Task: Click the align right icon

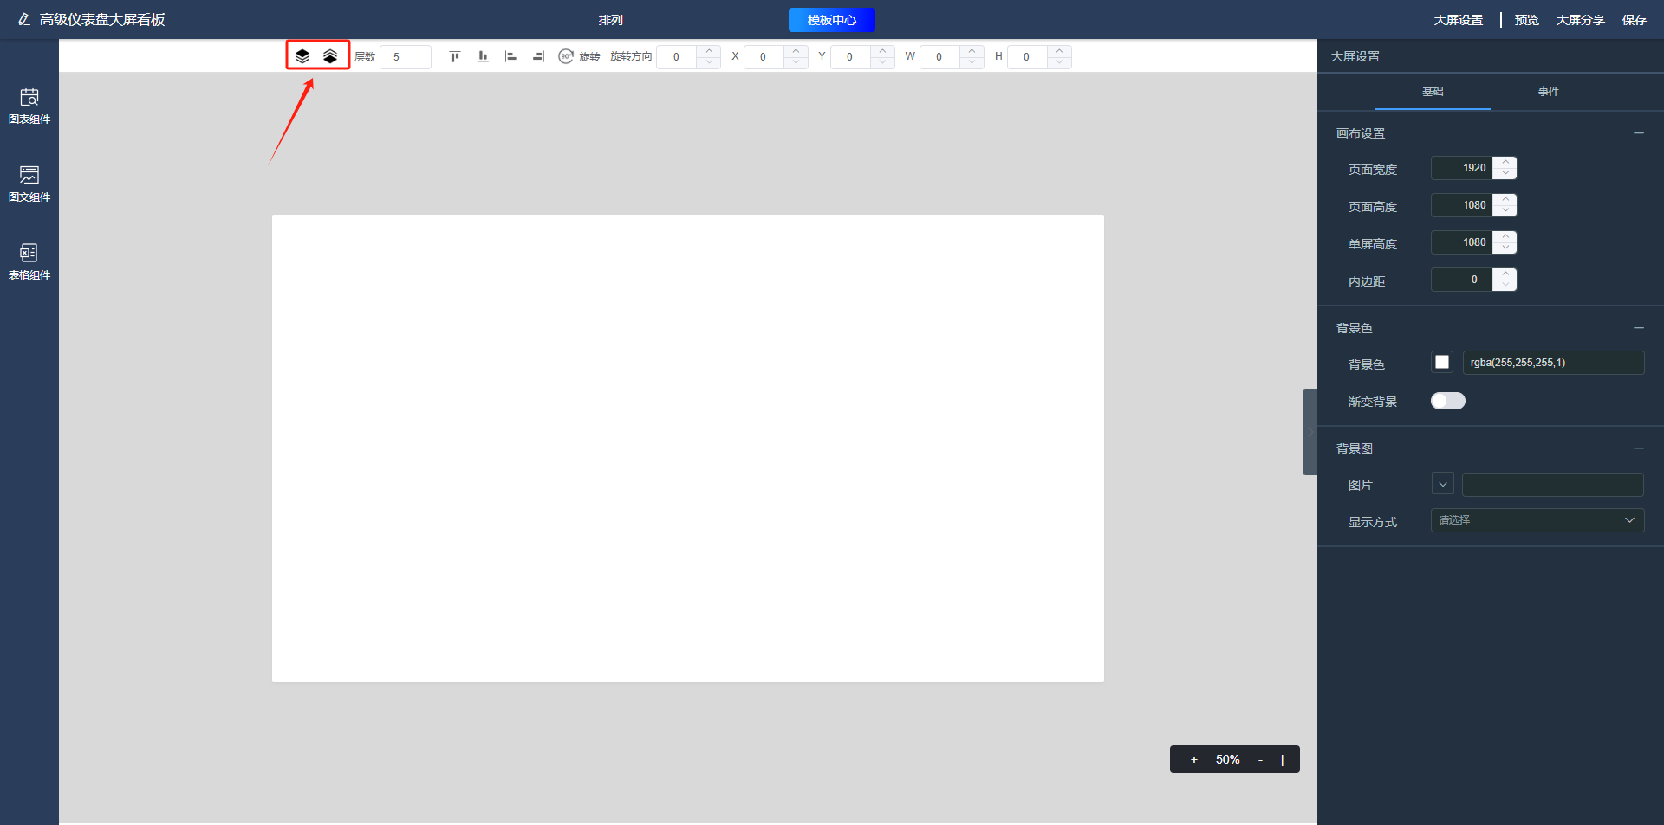Action: 538,56
